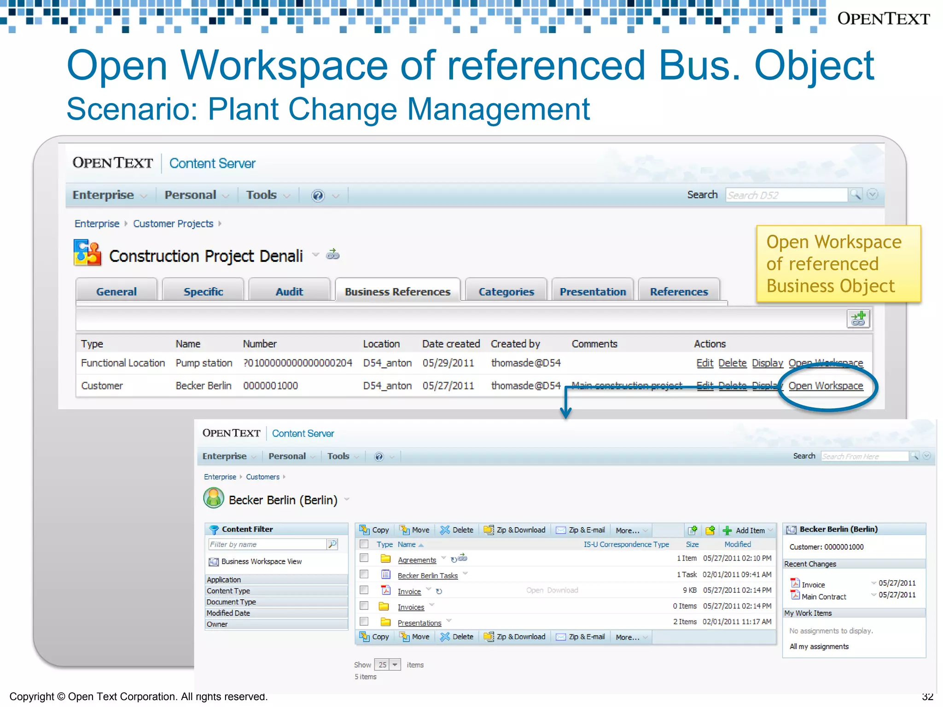Click the add business reference icon
Viewport: 943px width, 707px height.
[x=858, y=319]
